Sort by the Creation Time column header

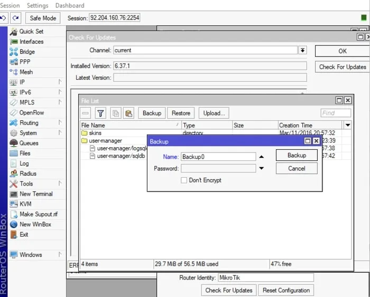[310, 126]
